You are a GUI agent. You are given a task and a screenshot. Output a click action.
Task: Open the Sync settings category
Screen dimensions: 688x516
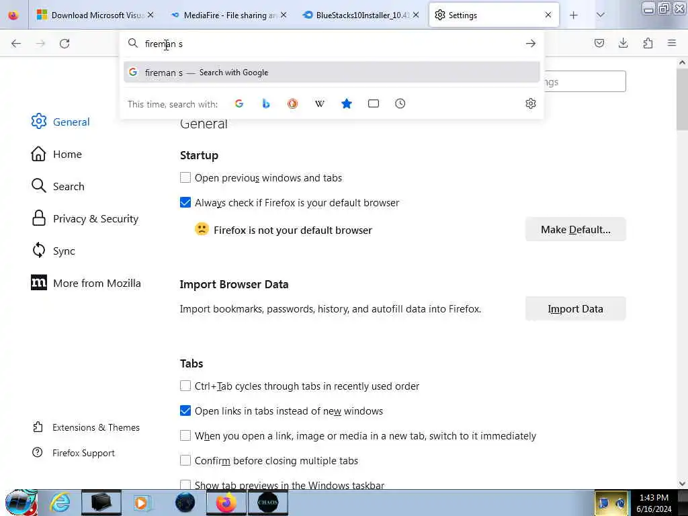pos(53,251)
